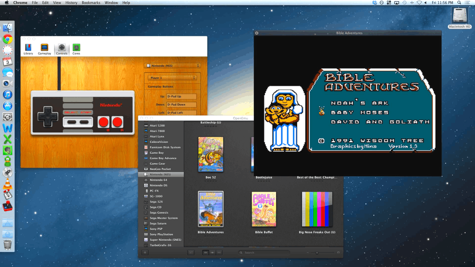Open the OpenEmu joystick icon in the Dock

click(x=8, y=206)
